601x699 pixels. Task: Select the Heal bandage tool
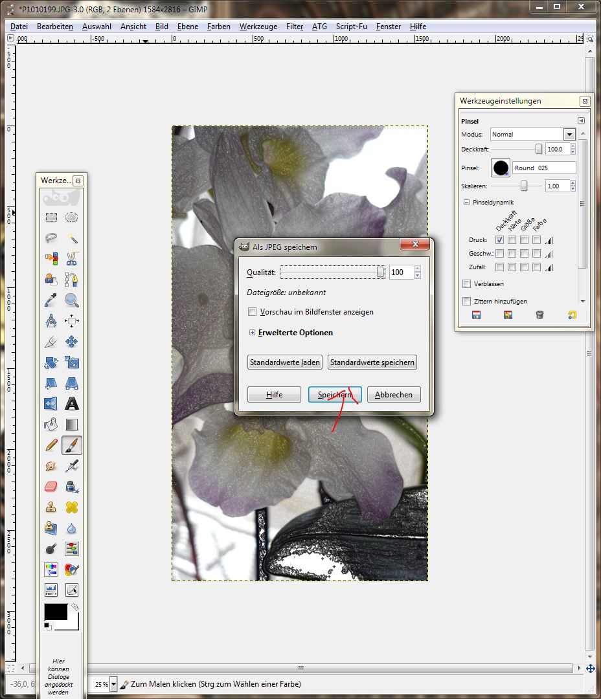(x=72, y=507)
